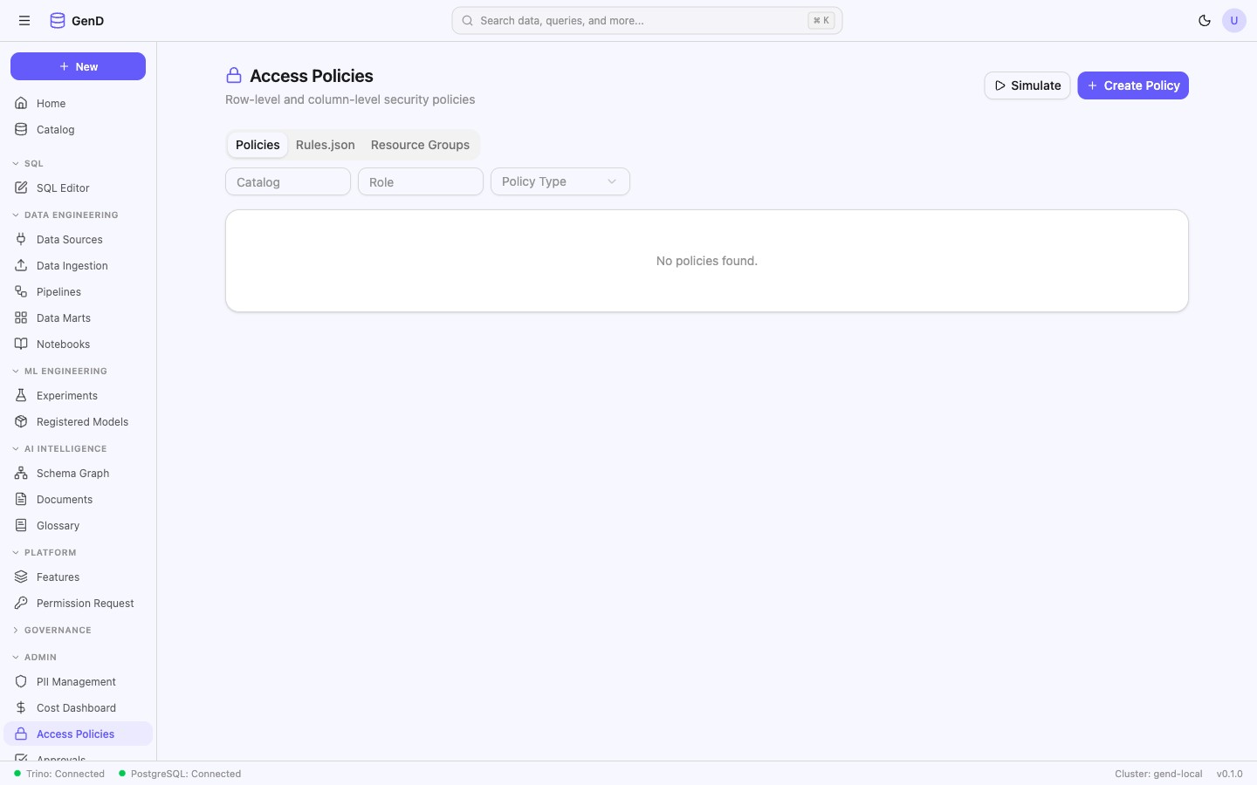The image size is (1257, 785).
Task: Select the Pipelines icon in sidebar
Action: click(x=21, y=291)
